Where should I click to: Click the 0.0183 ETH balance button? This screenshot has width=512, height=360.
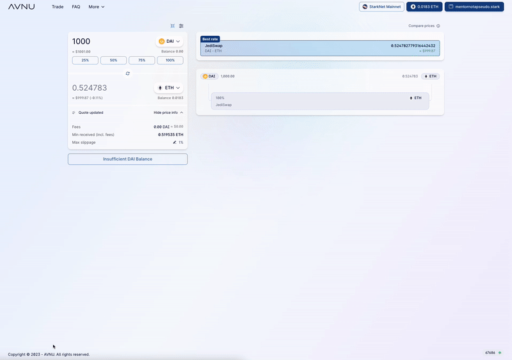(x=424, y=6)
